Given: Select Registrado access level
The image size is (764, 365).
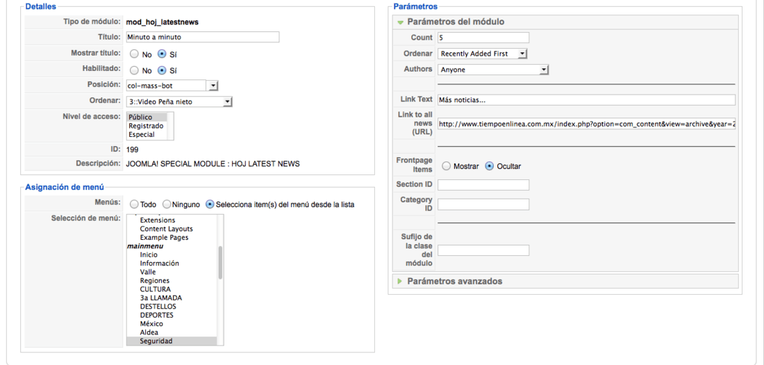Looking at the screenshot, I should 146,126.
